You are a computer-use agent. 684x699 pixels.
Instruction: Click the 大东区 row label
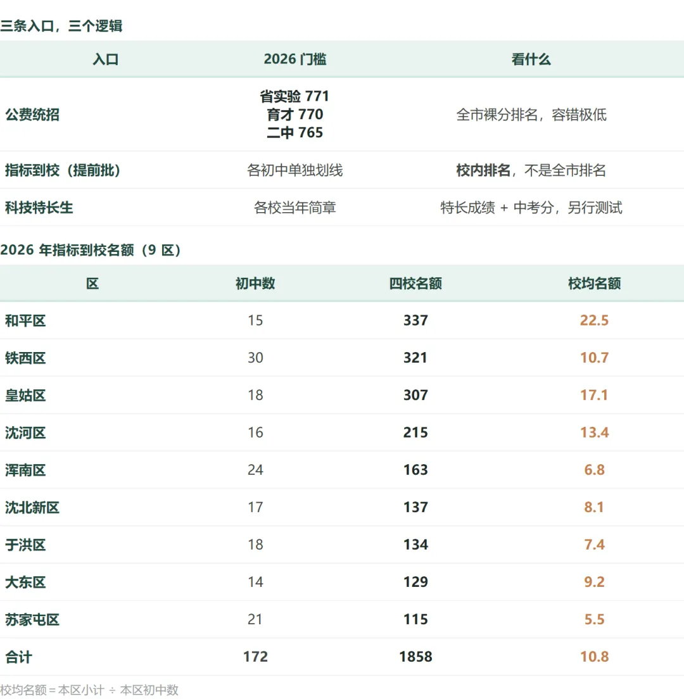coord(25,582)
